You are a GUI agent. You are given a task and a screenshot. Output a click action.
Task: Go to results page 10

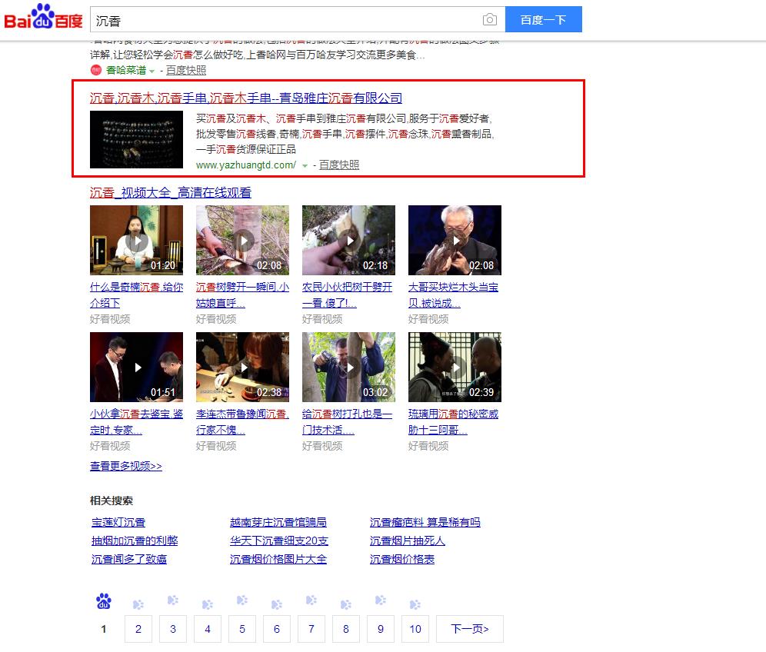click(x=415, y=629)
